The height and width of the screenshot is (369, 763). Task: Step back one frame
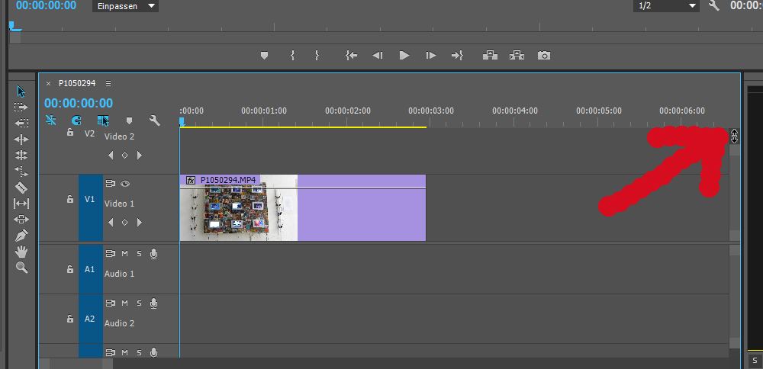(378, 56)
